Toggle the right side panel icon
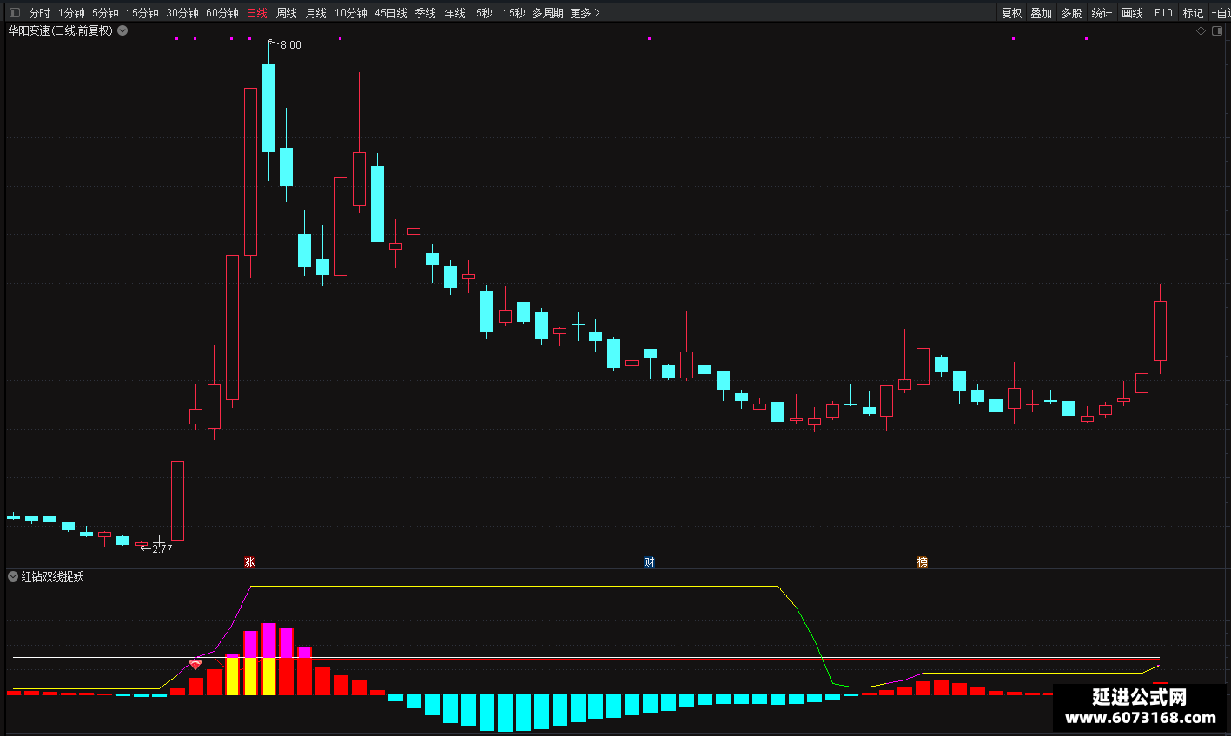This screenshot has height=736, width=1231. coord(1216,30)
